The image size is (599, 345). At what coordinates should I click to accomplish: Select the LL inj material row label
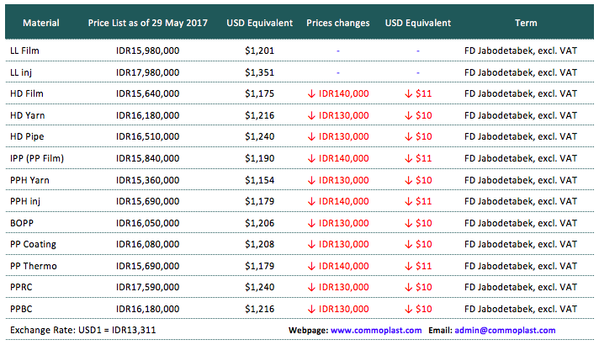tap(23, 72)
